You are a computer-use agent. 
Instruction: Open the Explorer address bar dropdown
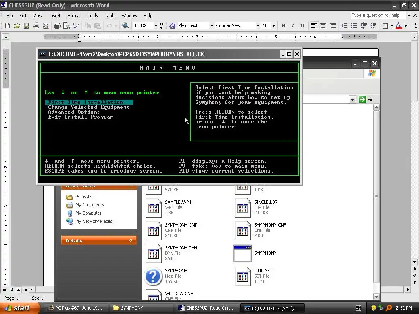click(352, 99)
